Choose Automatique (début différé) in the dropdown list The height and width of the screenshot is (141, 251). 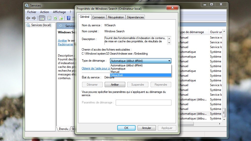(x=141, y=65)
